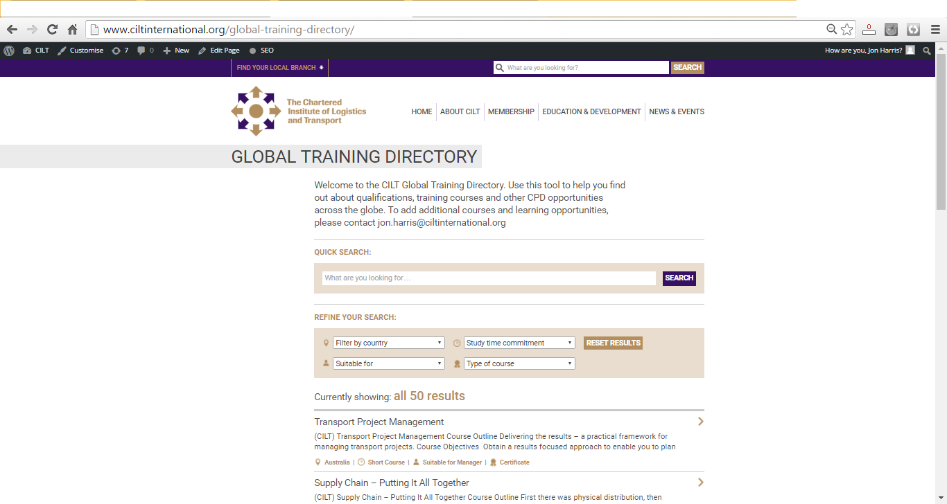Click award icon beside Type of course
The width and height of the screenshot is (947, 504).
(x=457, y=363)
